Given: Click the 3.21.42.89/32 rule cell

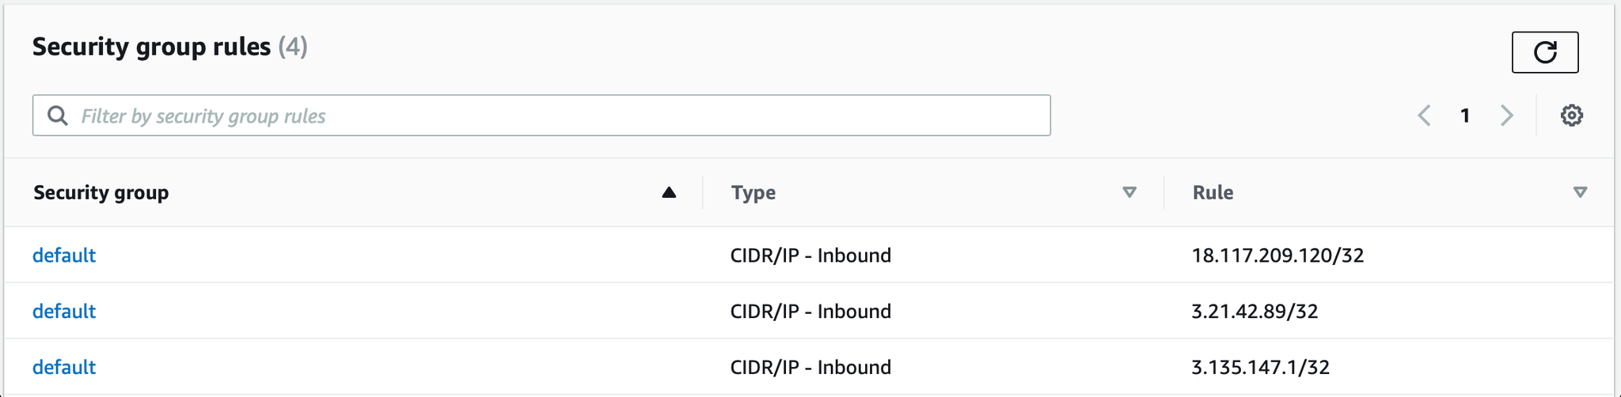Looking at the screenshot, I should [x=1255, y=312].
